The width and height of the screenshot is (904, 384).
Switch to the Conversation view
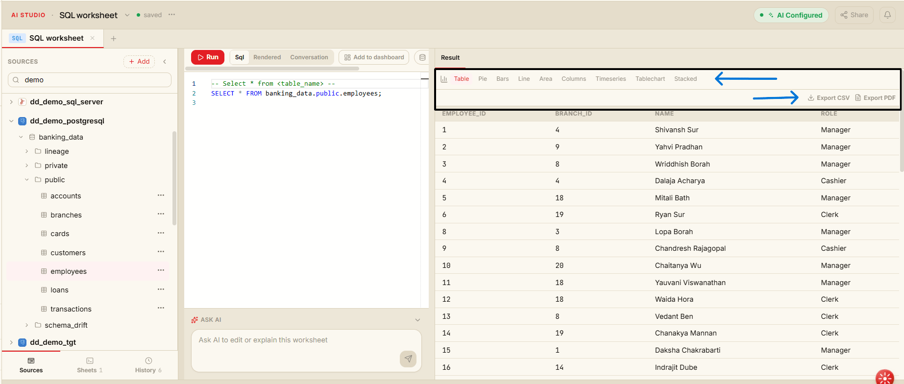click(x=309, y=57)
